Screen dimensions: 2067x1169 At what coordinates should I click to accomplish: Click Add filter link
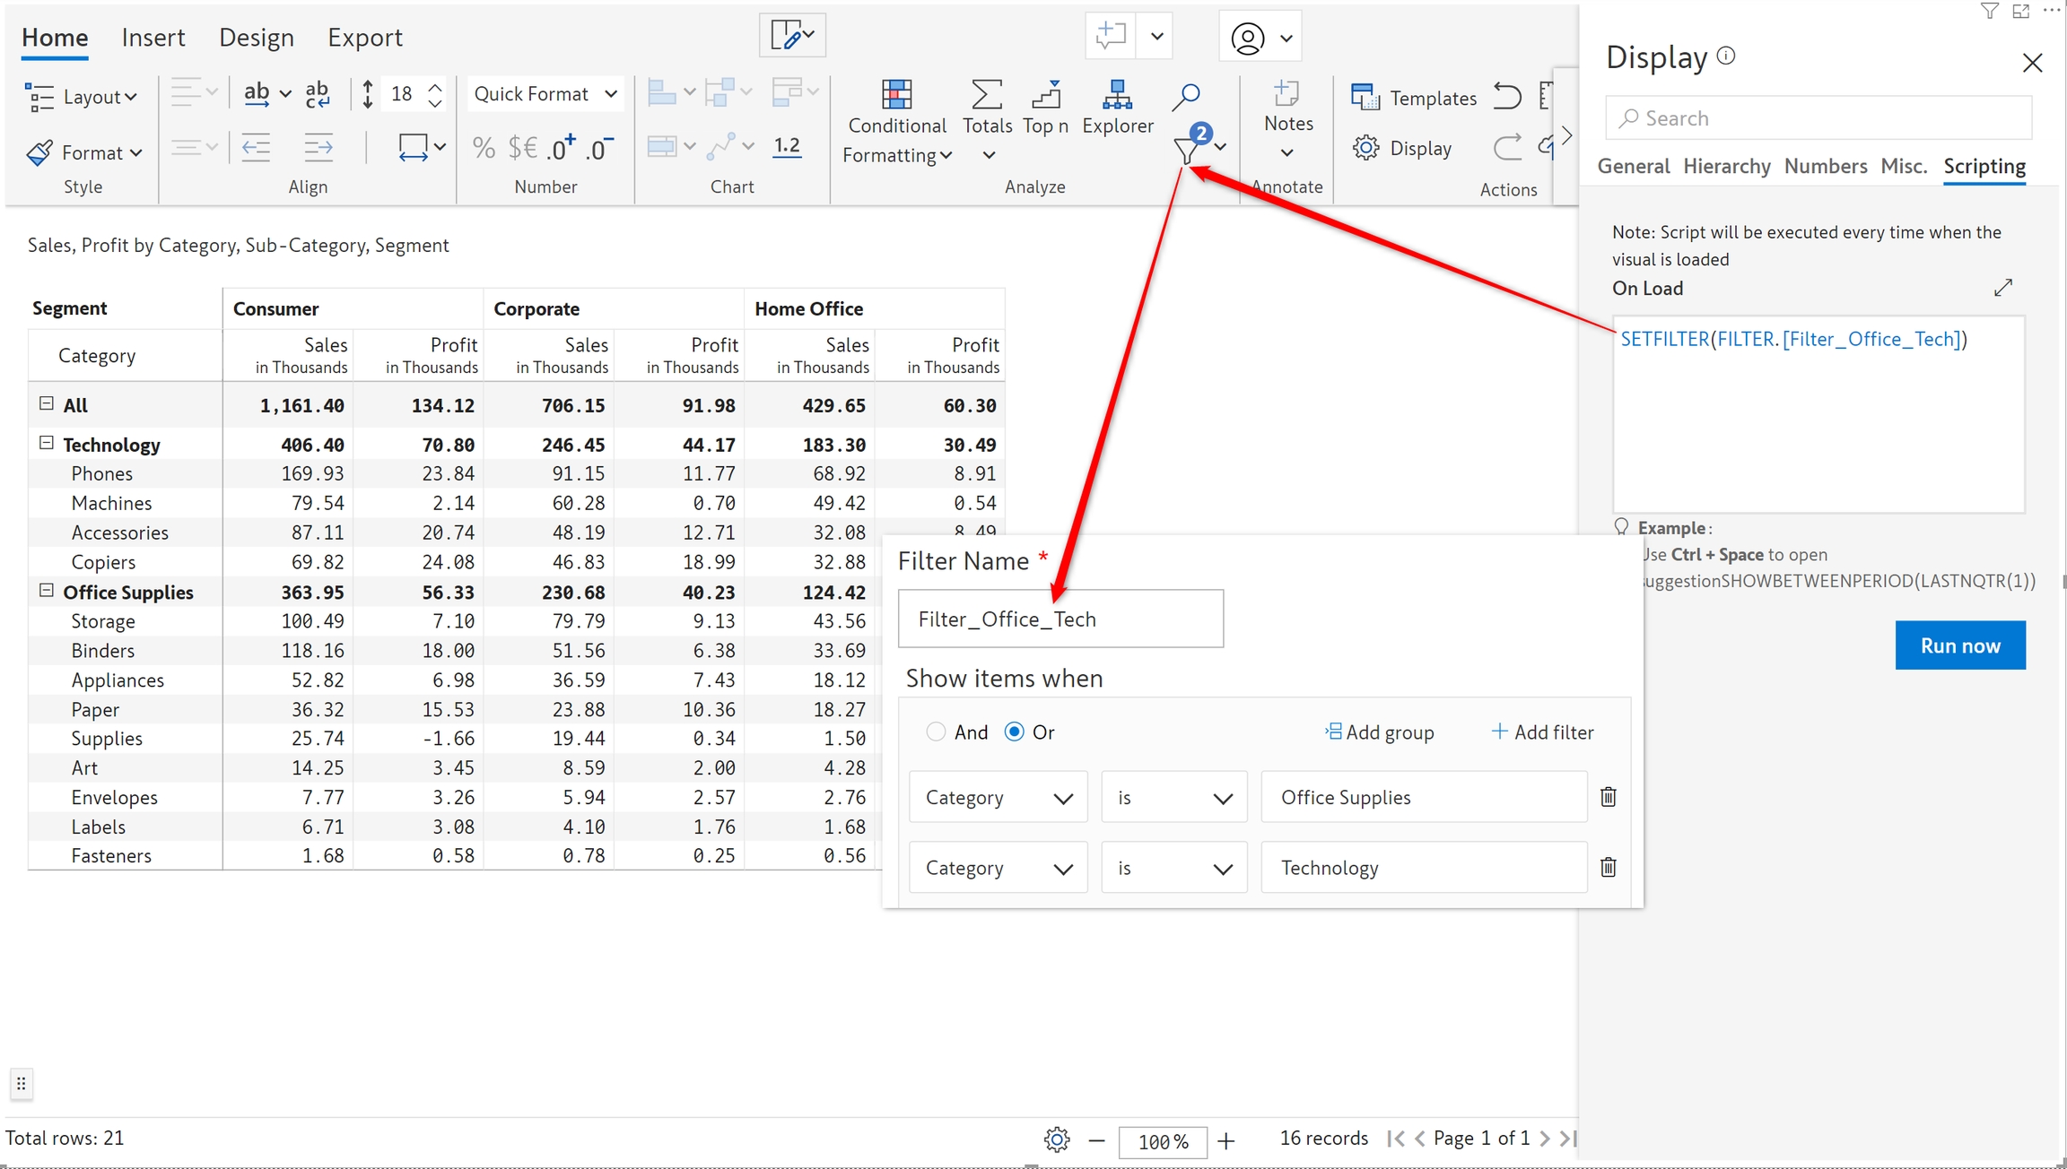pos(1542,732)
